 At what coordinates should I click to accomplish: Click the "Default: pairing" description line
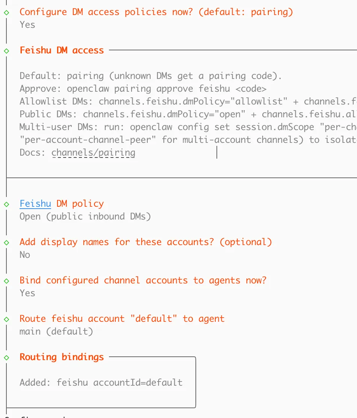coord(151,76)
